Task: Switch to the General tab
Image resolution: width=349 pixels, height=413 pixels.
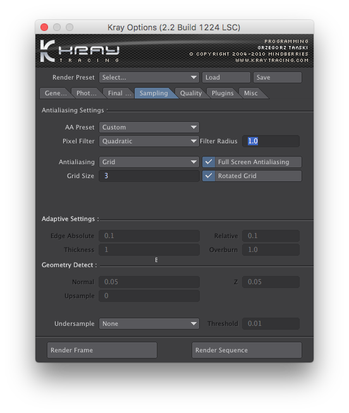Action: pyautogui.click(x=56, y=93)
